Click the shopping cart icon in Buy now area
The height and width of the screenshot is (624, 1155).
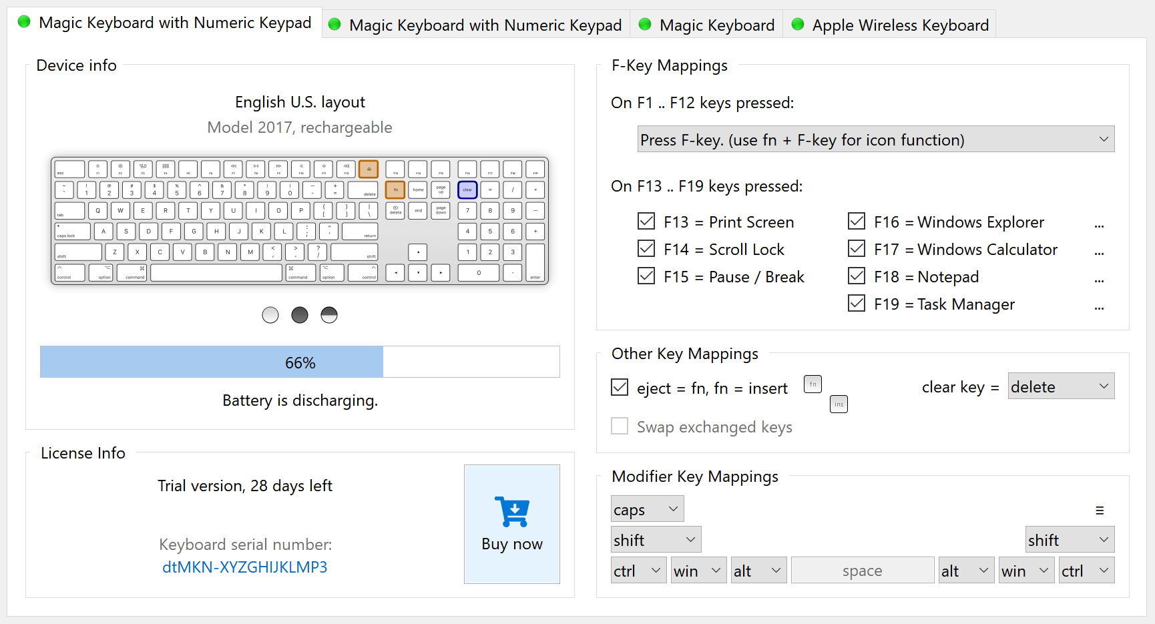point(512,513)
